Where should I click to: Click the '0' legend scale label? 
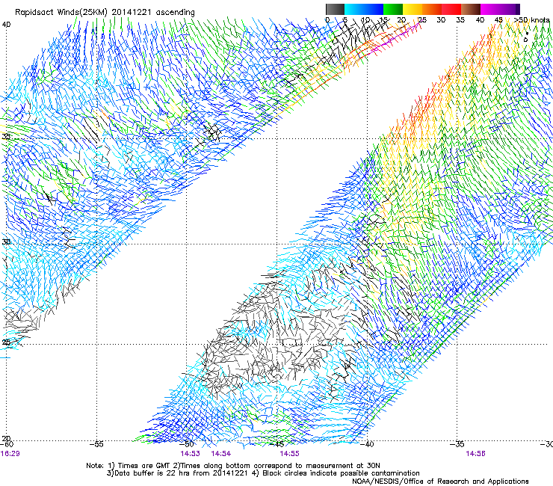tap(327, 20)
